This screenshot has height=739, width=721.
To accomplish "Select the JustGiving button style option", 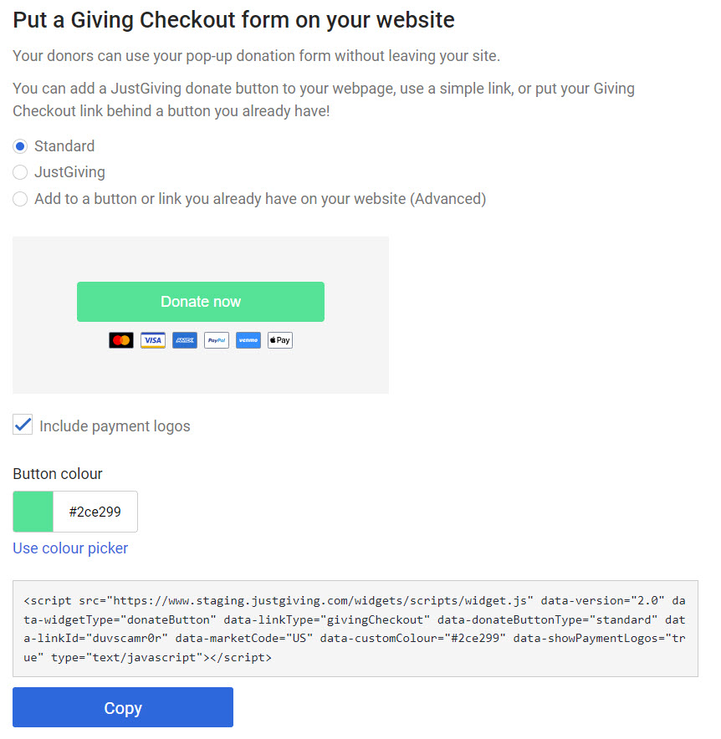I will (x=19, y=172).
